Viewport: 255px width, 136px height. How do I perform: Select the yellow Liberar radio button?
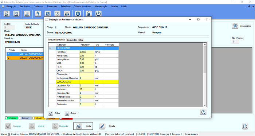34,118
